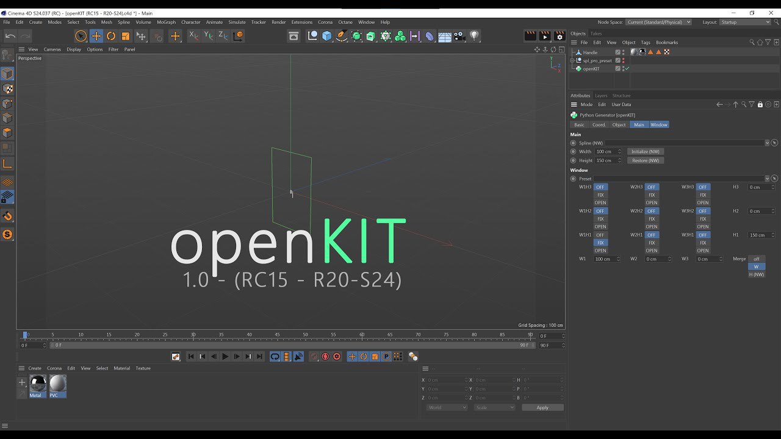Click the orange S icon in left toolbar

(x=7, y=234)
